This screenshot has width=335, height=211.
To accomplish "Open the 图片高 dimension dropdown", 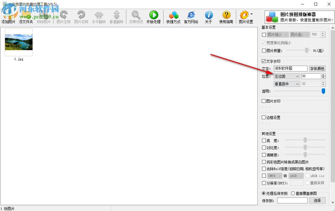I will click(300, 35).
